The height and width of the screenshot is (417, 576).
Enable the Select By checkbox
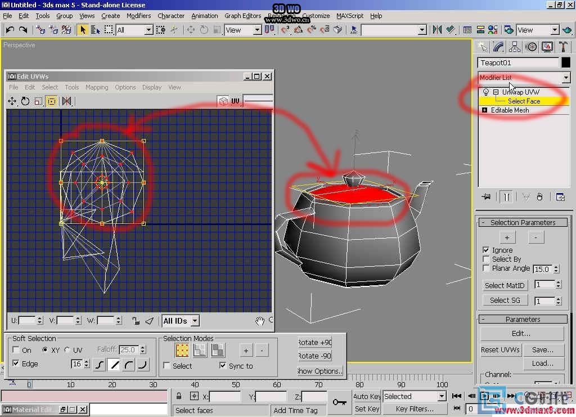coord(486,259)
